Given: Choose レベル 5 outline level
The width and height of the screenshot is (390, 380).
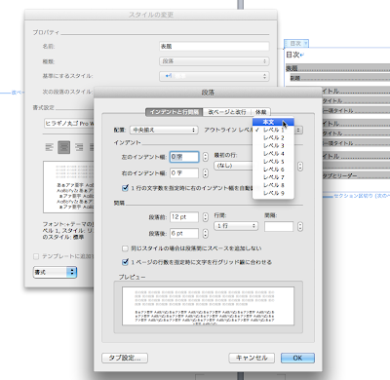Looking at the screenshot, I should (273, 162).
